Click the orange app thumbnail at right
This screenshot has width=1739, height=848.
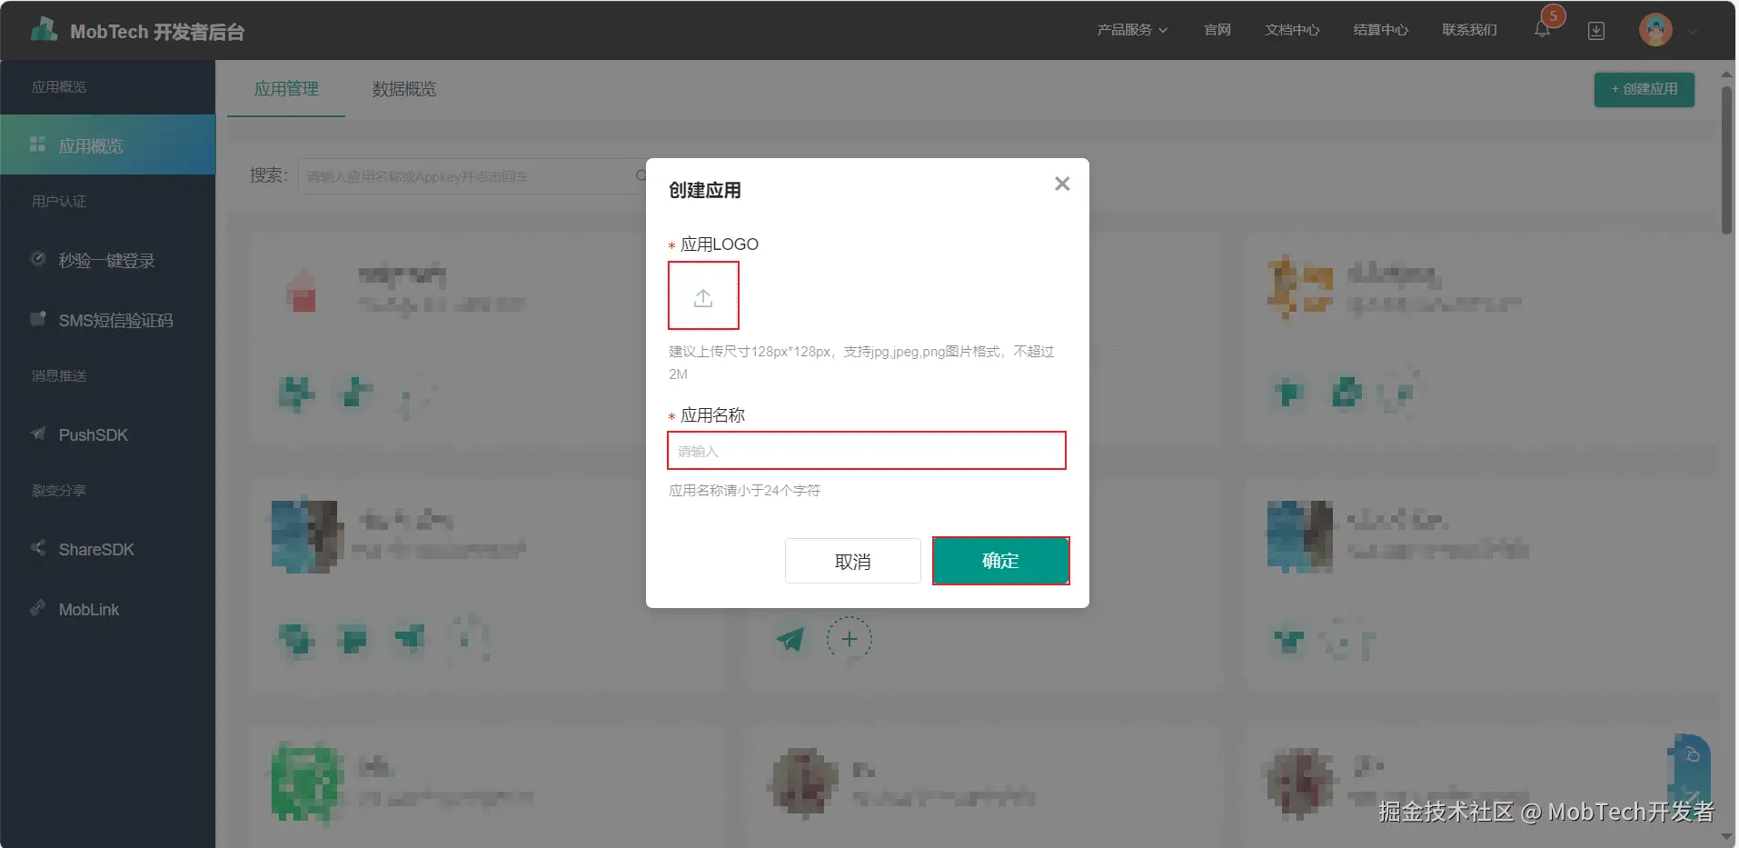coord(1300,287)
